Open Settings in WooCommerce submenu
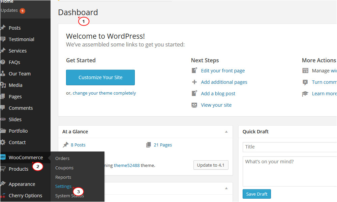This screenshot has height=202, width=337. 63,186
